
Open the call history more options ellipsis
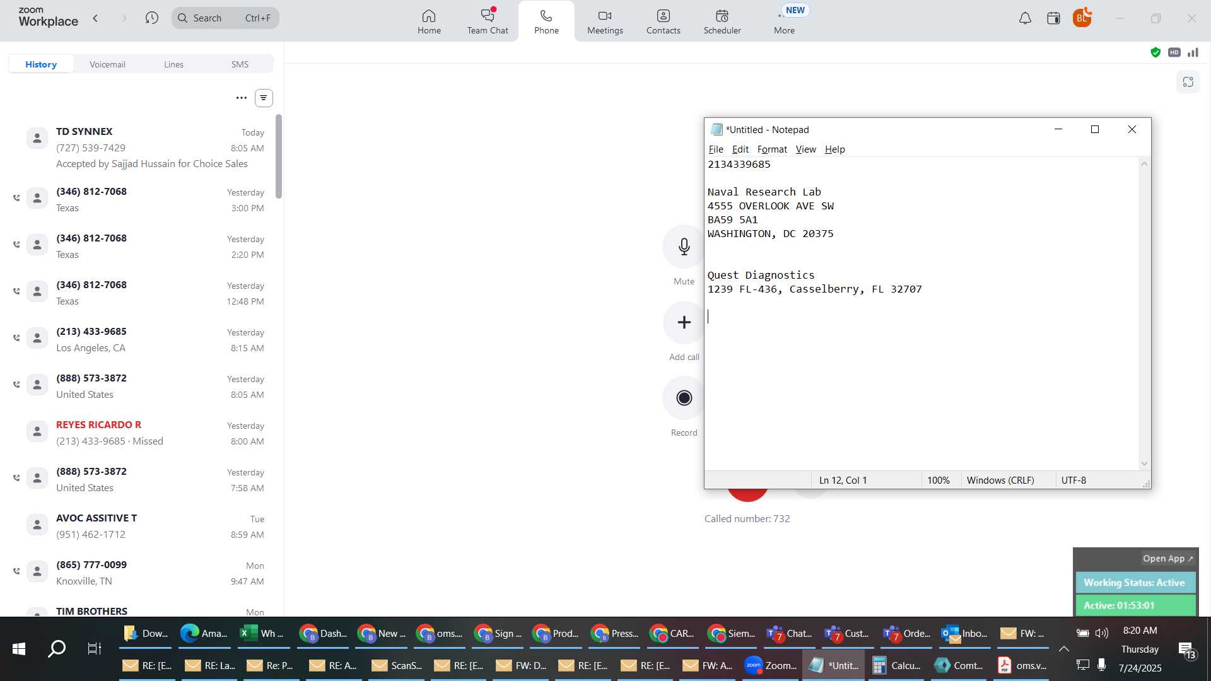point(241,98)
